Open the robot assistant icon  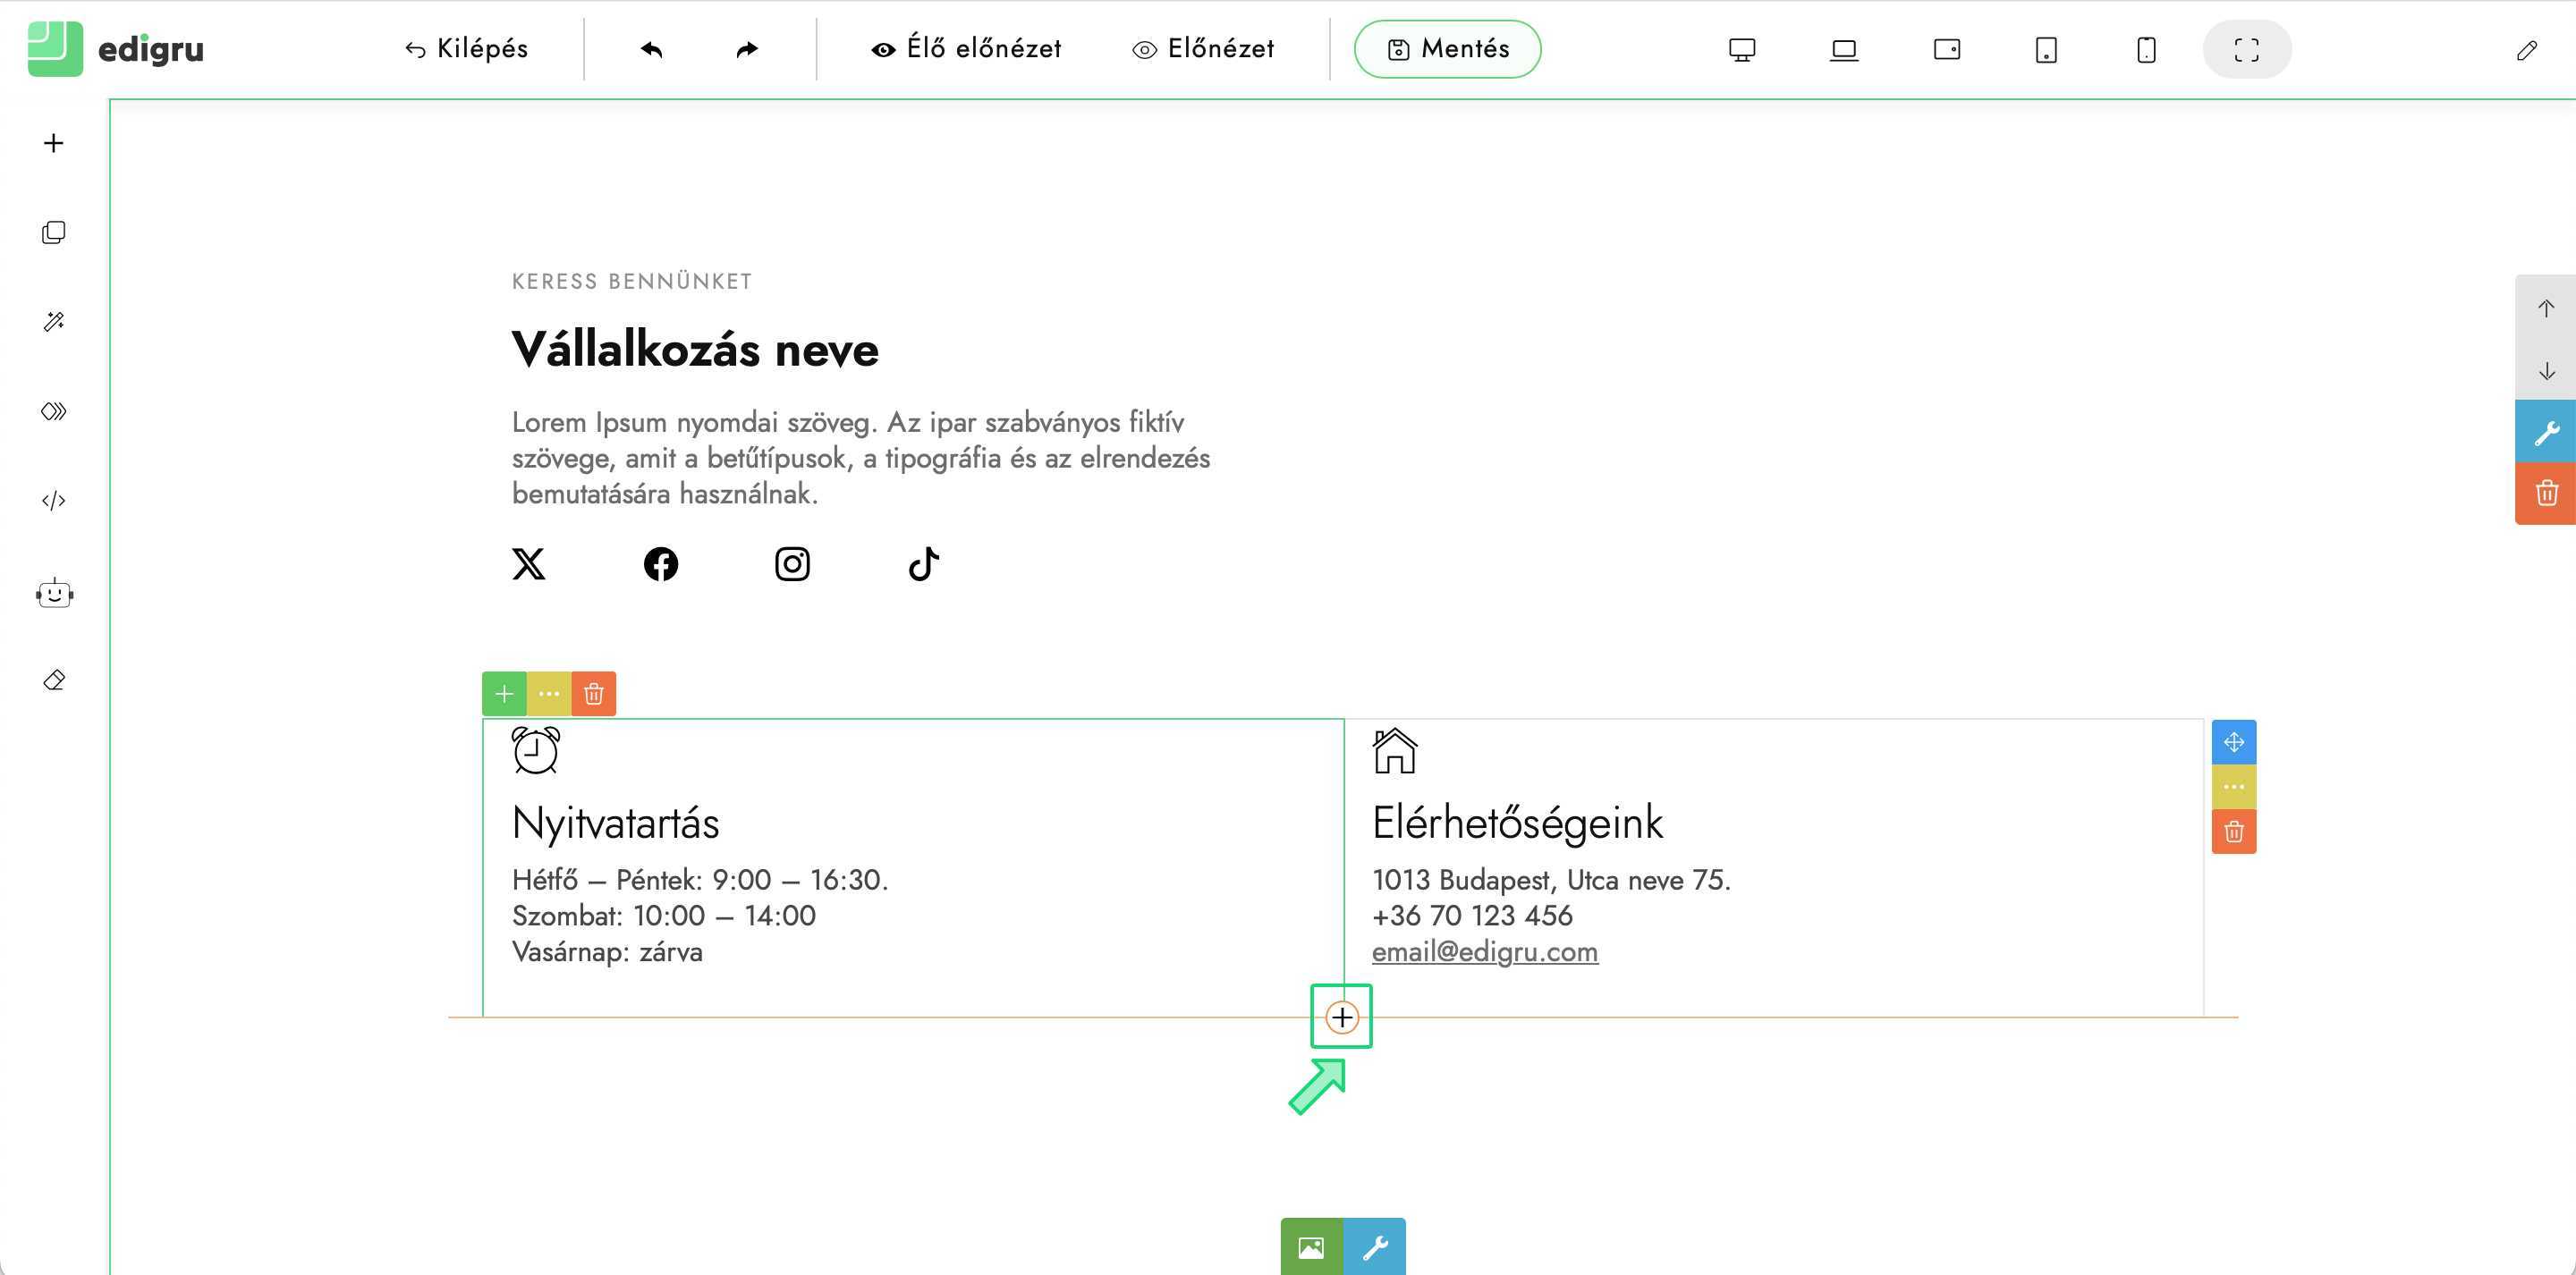54,594
